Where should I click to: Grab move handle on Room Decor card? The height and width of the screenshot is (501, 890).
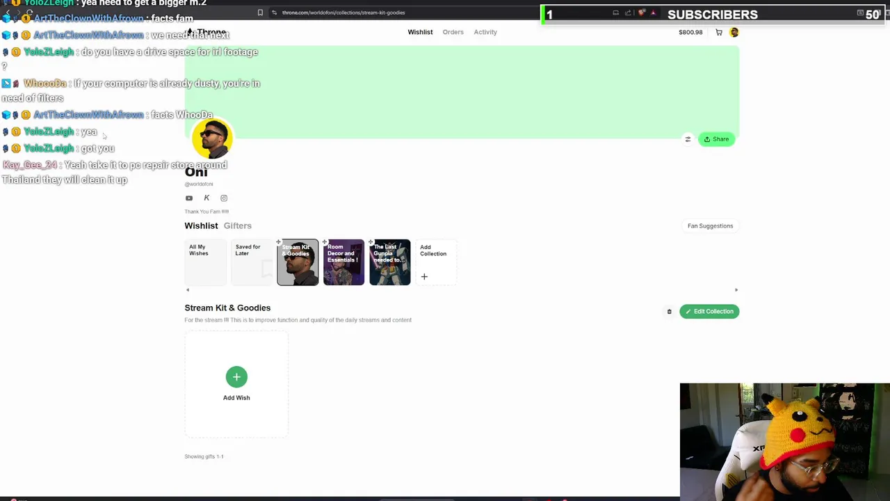coord(325,243)
